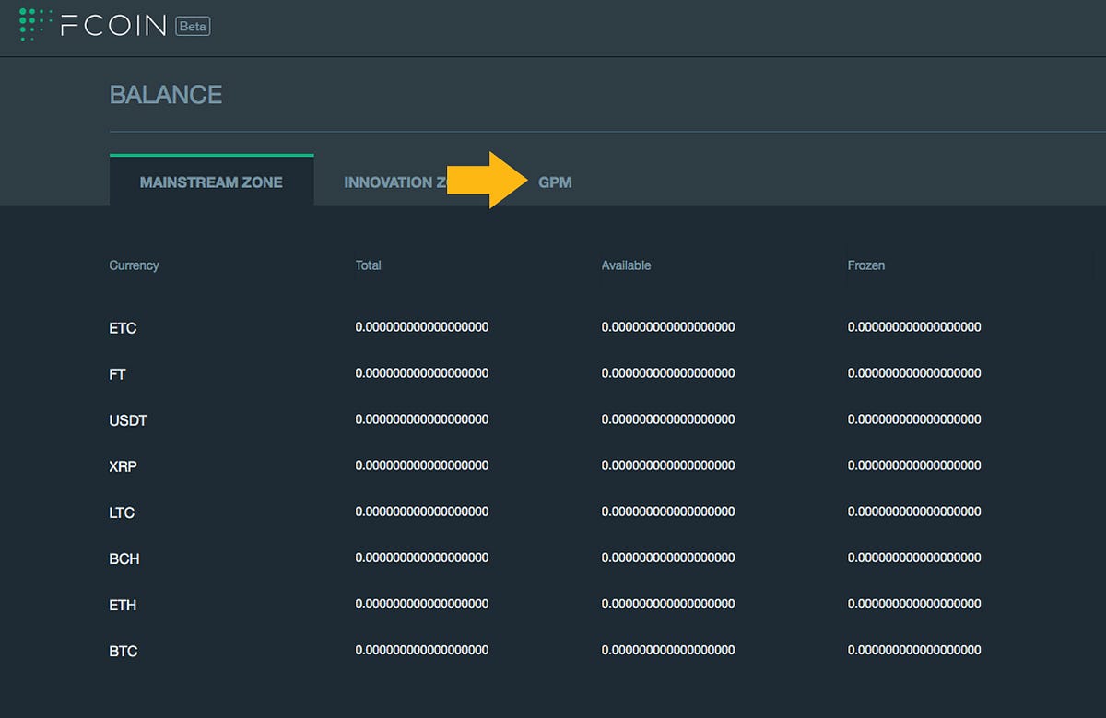
Task: Click the FCoin logo icon
Action: click(x=35, y=25)
